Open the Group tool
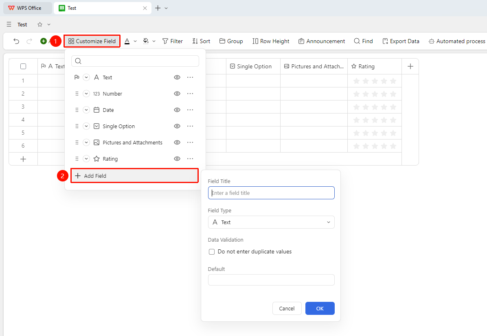 [231, 41]
